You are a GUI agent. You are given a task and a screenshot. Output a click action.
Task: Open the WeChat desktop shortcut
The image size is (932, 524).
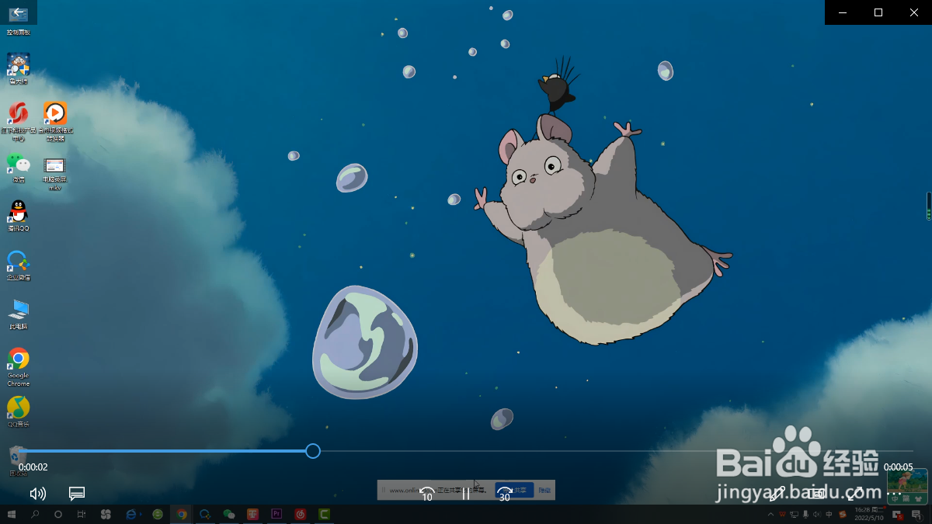(19, 168)
